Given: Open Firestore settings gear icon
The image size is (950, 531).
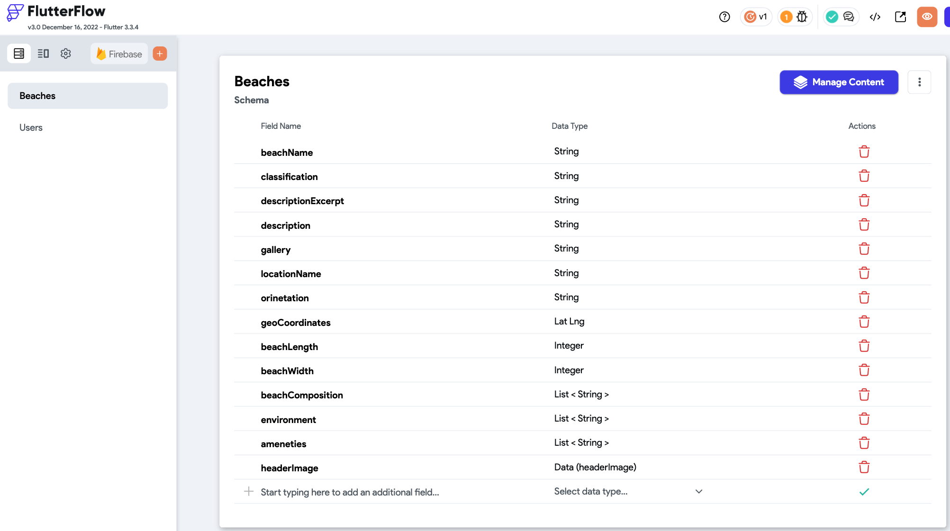Looking at the screenshot, I should 66,54.
